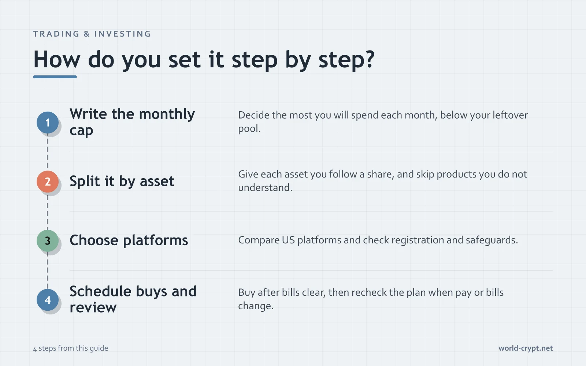This screenshot has width=586, height=366.
Task: Click the '4 steps from this guide' footer text
Action: 71,348
